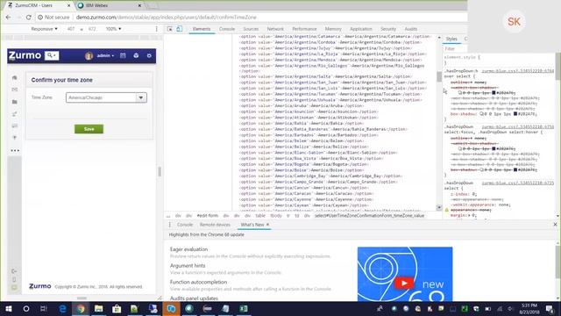The width and height of the screenshot is (561, 316).
Task: Click the mail icon in the Zurmo sidebar
Action: pos(14,90)
